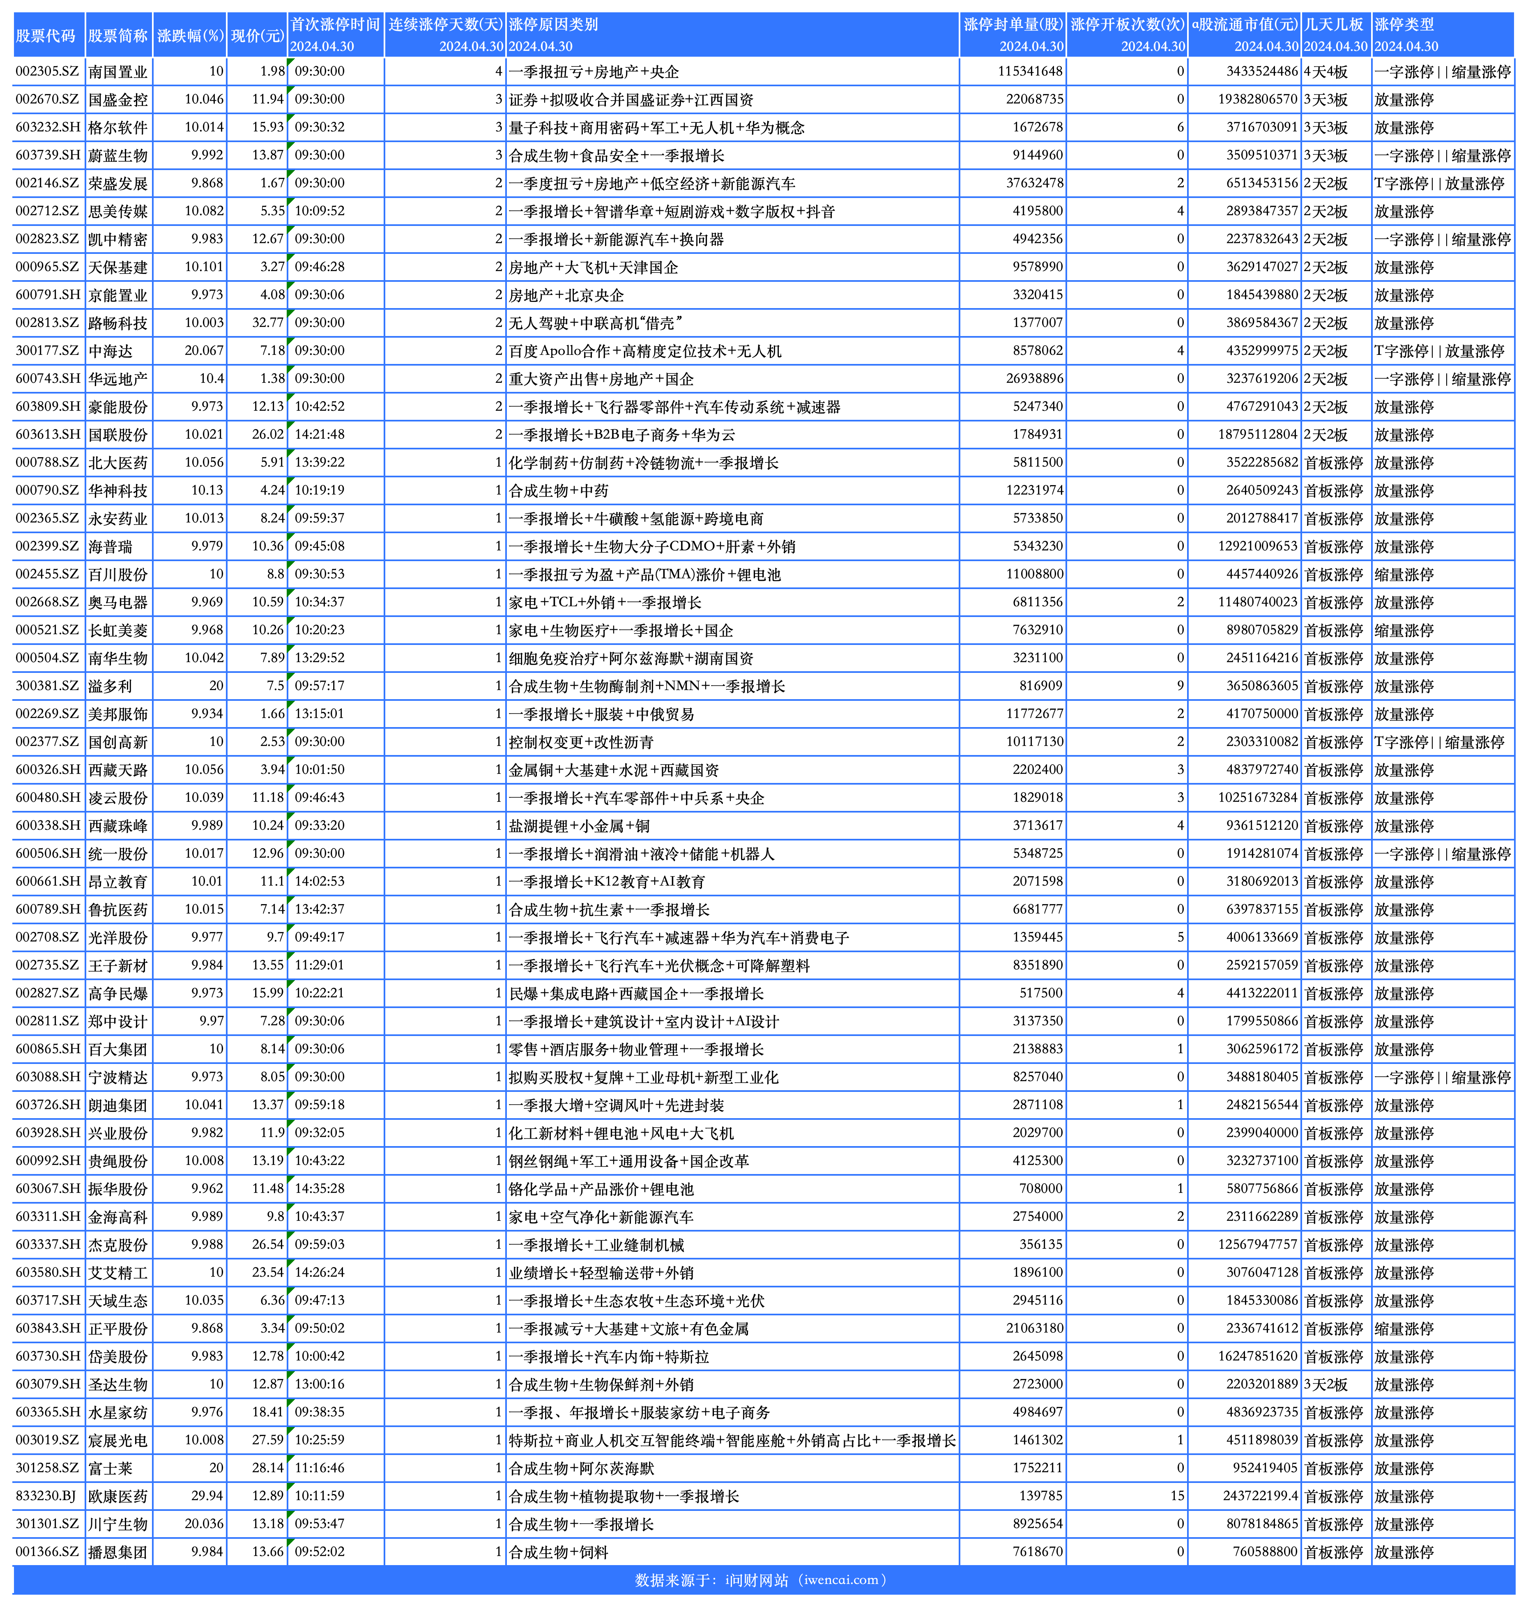Select stock code 002305.SZ
The image size is (1528, 1607).
click(47, 71)
